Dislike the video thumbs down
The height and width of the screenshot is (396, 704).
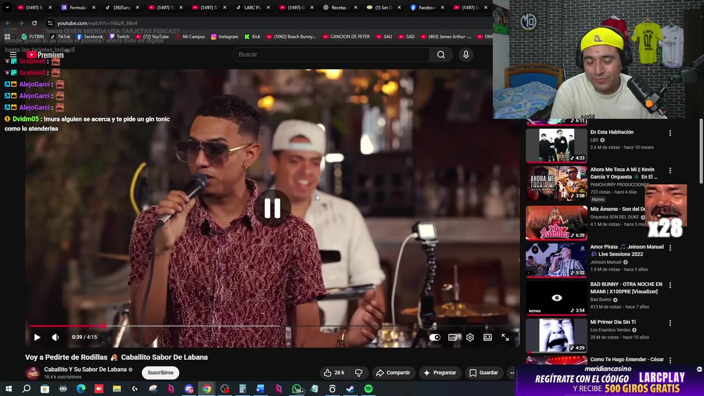(359, 372)
